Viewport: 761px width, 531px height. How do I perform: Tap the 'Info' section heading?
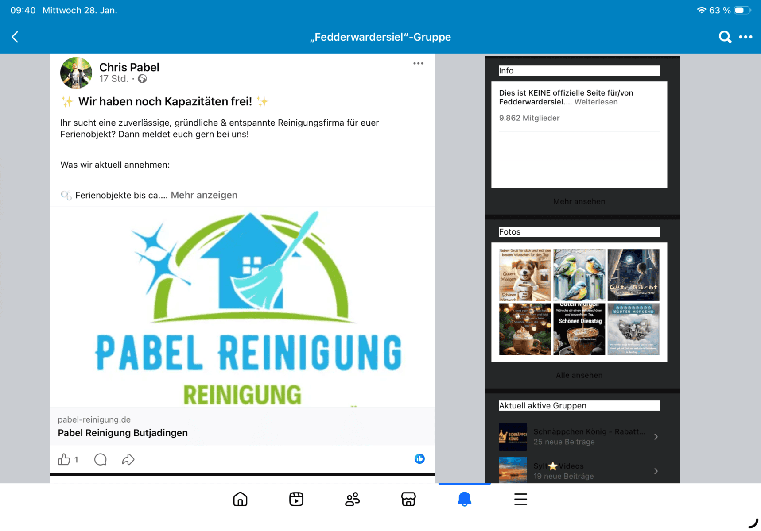506,71
